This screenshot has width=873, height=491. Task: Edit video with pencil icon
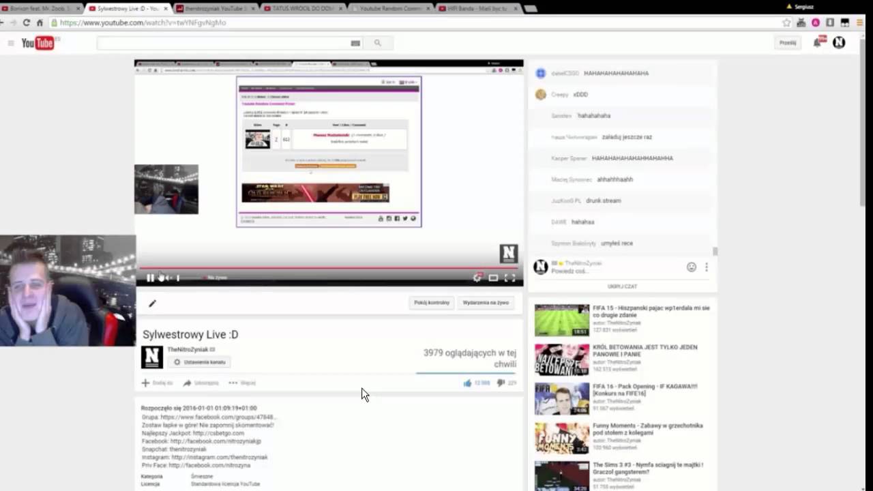tap(152, 303)
